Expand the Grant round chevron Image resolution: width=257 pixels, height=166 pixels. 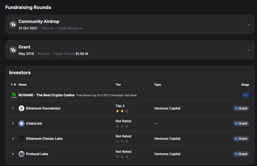tap(248, 50)
